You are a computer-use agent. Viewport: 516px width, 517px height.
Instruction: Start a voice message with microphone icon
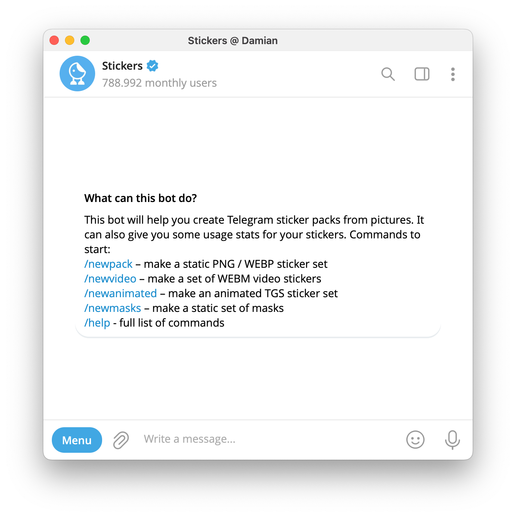coord(452,440)
